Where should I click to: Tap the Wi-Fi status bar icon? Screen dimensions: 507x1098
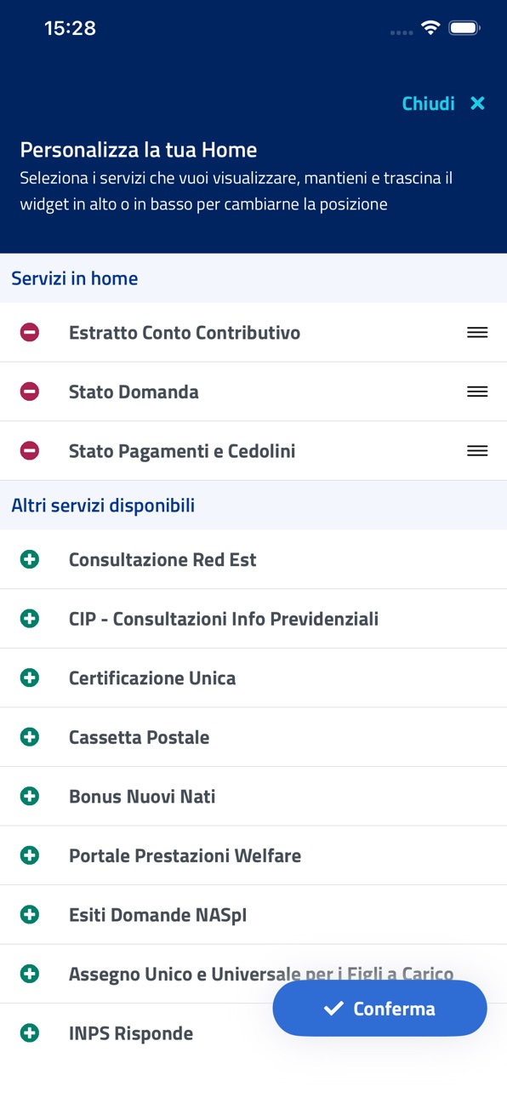[430, 28]
